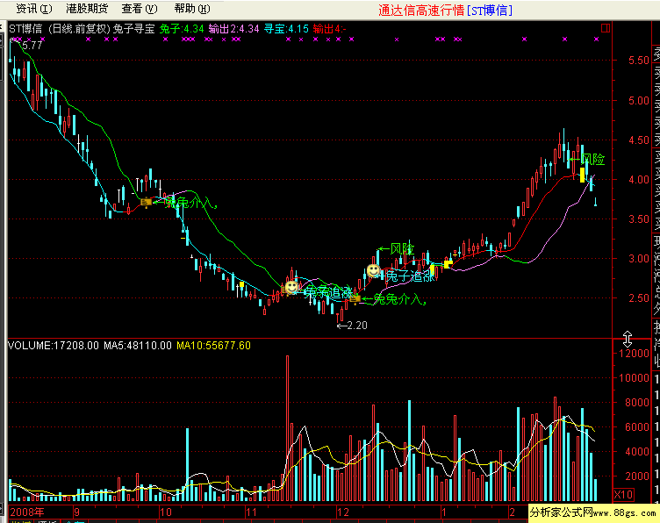Click the cyan 兔子追涨 label

411,276
